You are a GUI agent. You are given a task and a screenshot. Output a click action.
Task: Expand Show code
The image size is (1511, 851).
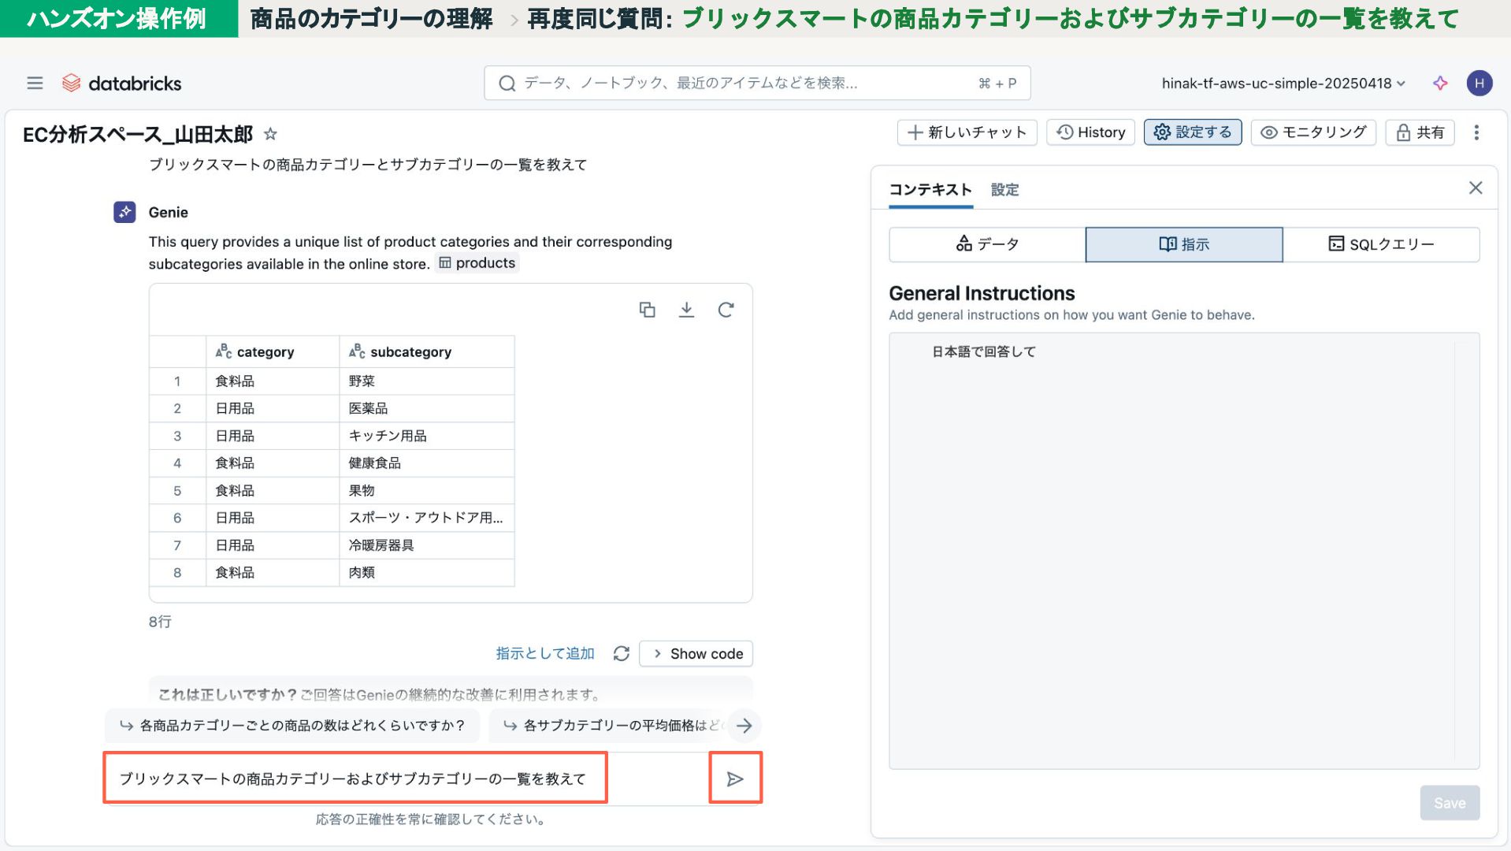[696, 653]
